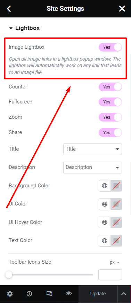Click the Preview Changes eye icon
Screen dimensions: 131x303
pyautogui.click(x=68, y=294)
